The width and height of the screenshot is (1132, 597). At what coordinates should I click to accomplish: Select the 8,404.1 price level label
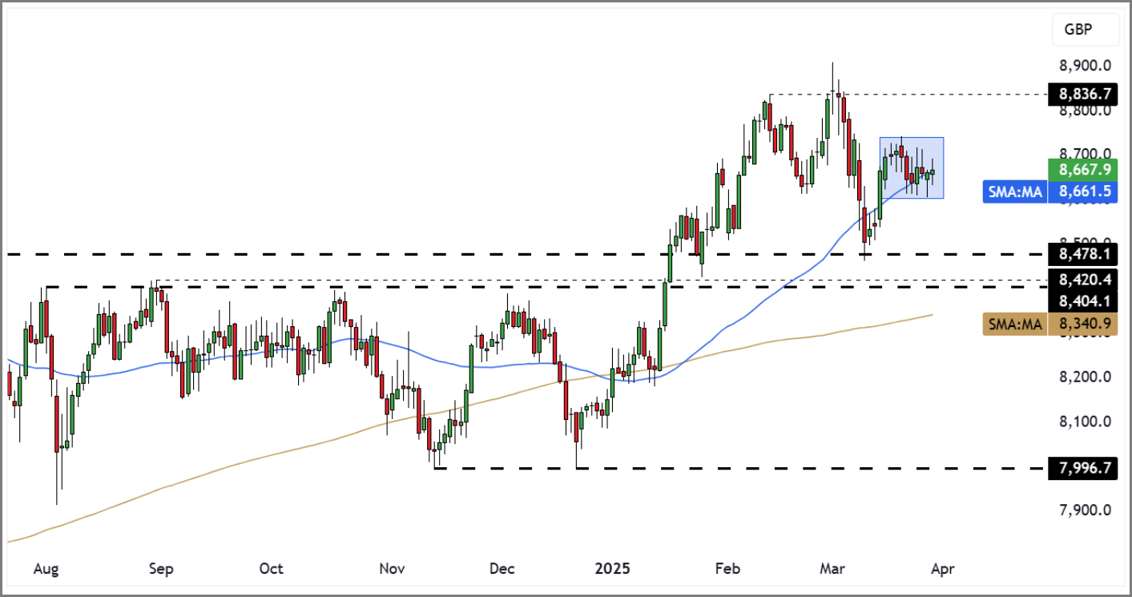[1084, 301]
